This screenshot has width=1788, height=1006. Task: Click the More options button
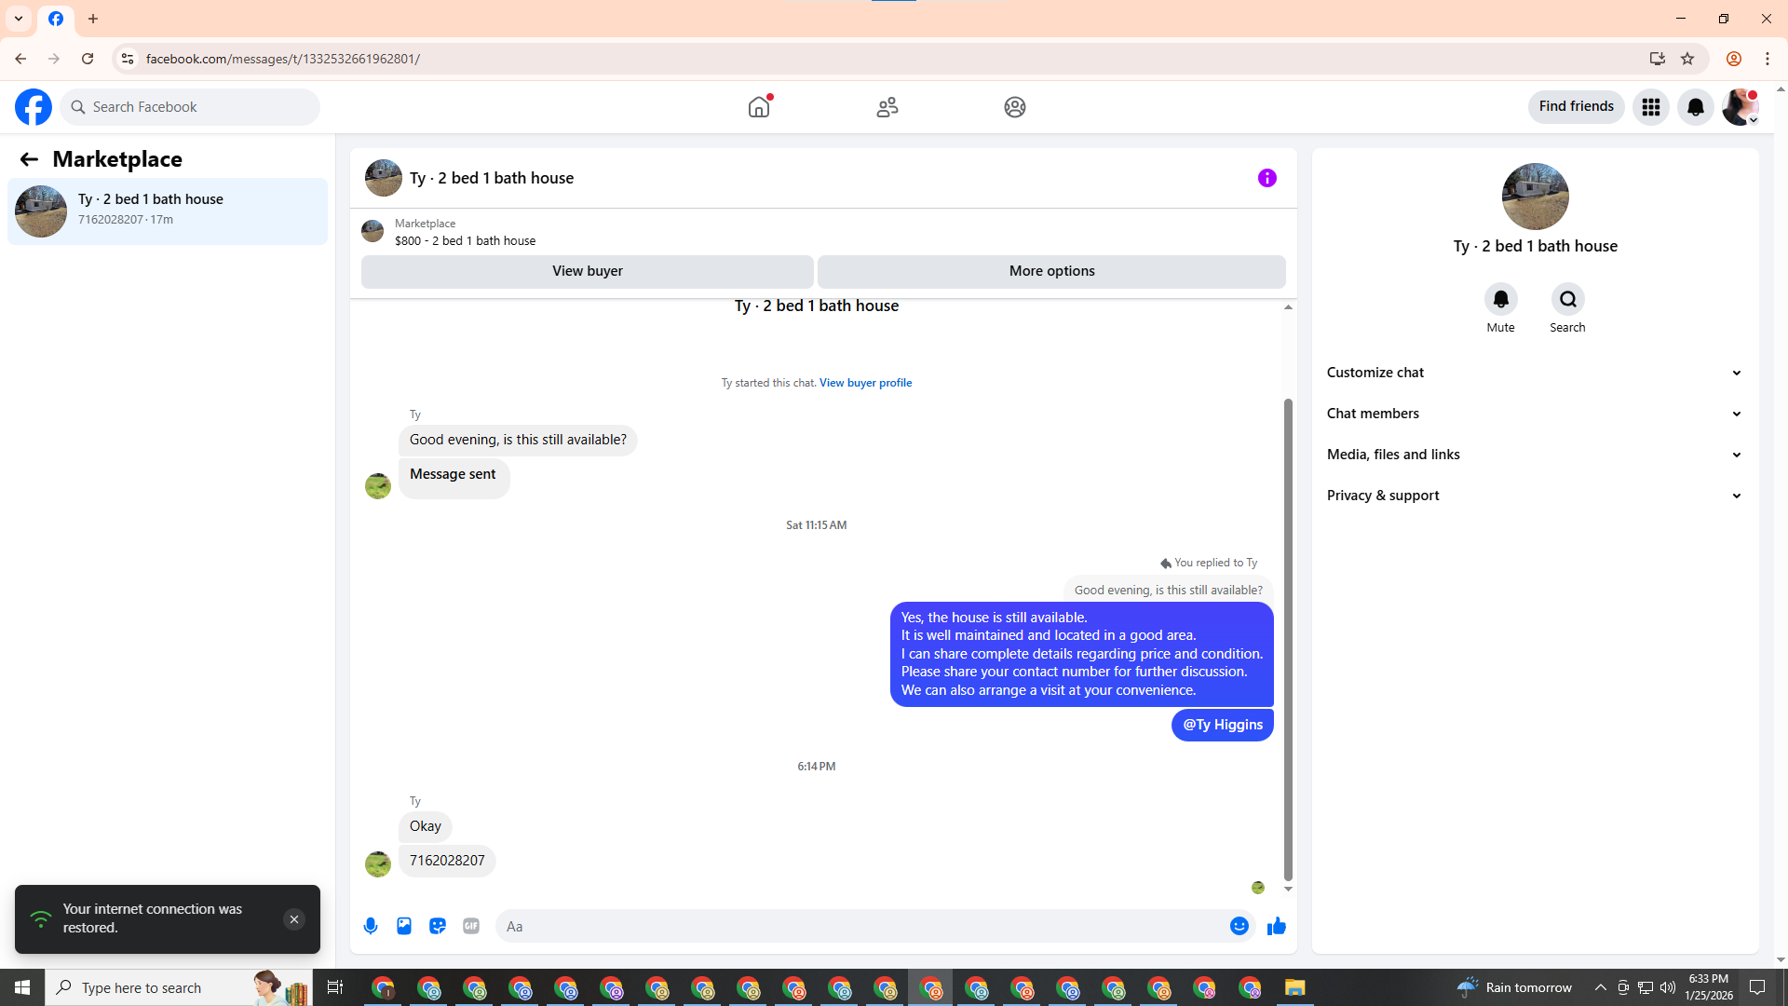tap(1052, 271)
